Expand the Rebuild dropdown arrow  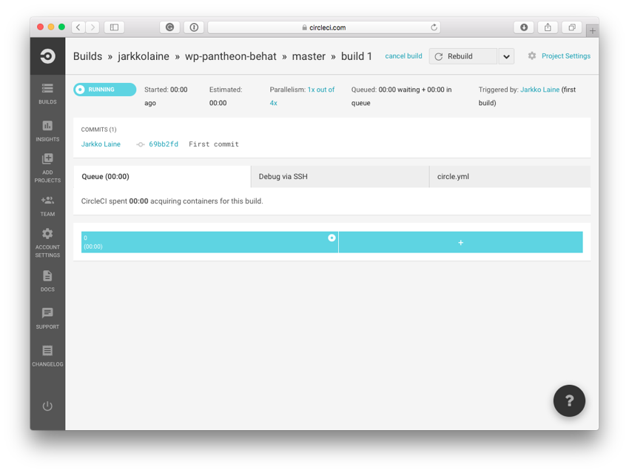tap(506, 56)
